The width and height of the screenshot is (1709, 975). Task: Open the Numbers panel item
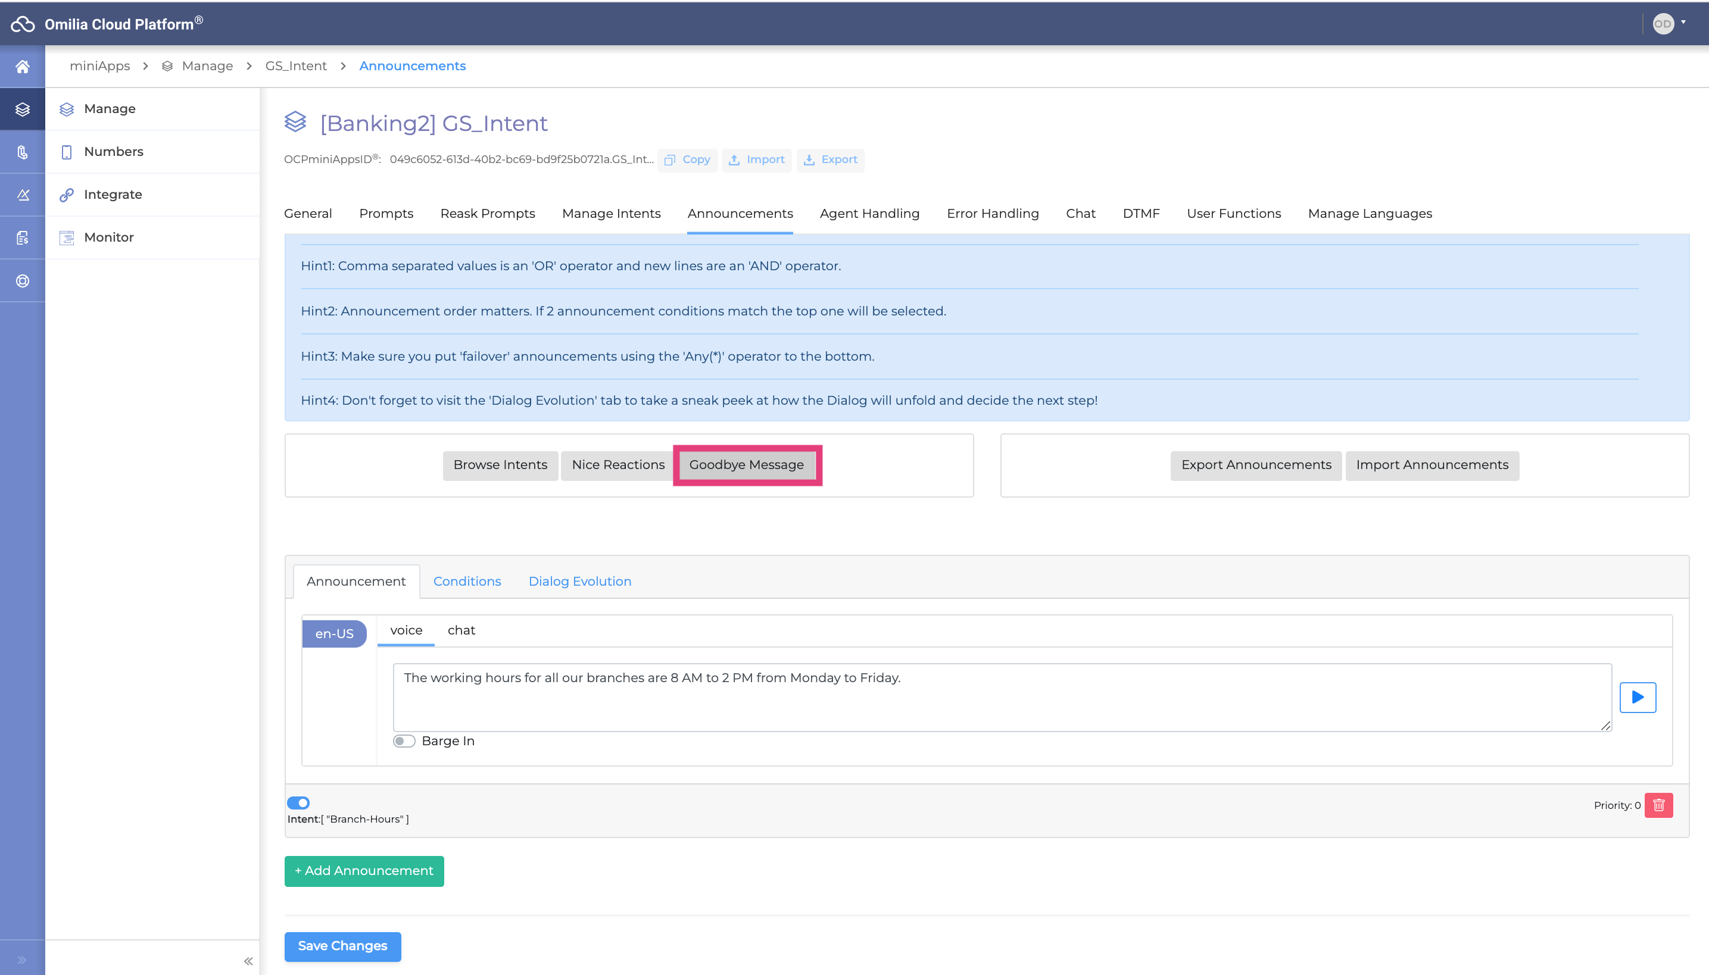click(x=152, y=151)
